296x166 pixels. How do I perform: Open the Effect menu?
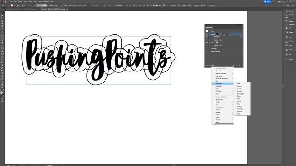point(36,2)
